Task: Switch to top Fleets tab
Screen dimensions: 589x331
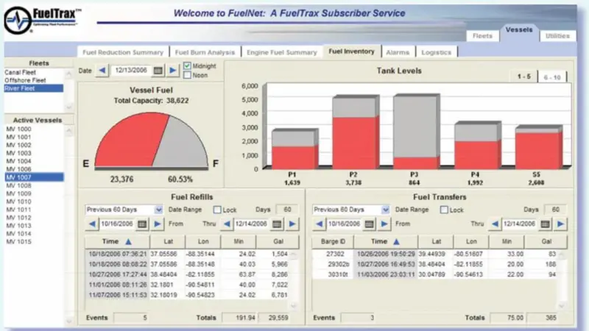Action: click(x=482, y=36)
